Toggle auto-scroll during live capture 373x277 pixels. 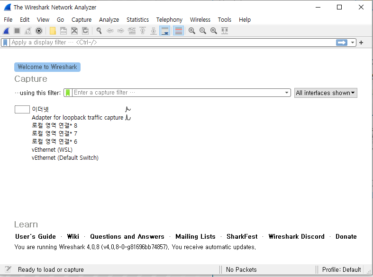(x=165, y=31)
